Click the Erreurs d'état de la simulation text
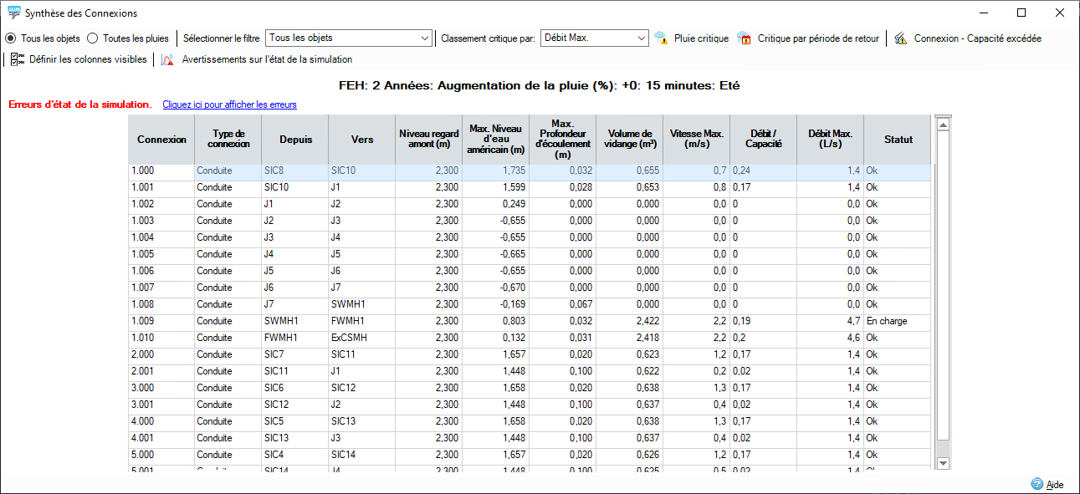The image size is (1080, 494). pos(80,104)
